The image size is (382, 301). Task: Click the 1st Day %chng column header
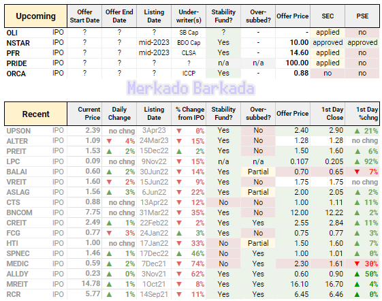(x=362, y=114)
